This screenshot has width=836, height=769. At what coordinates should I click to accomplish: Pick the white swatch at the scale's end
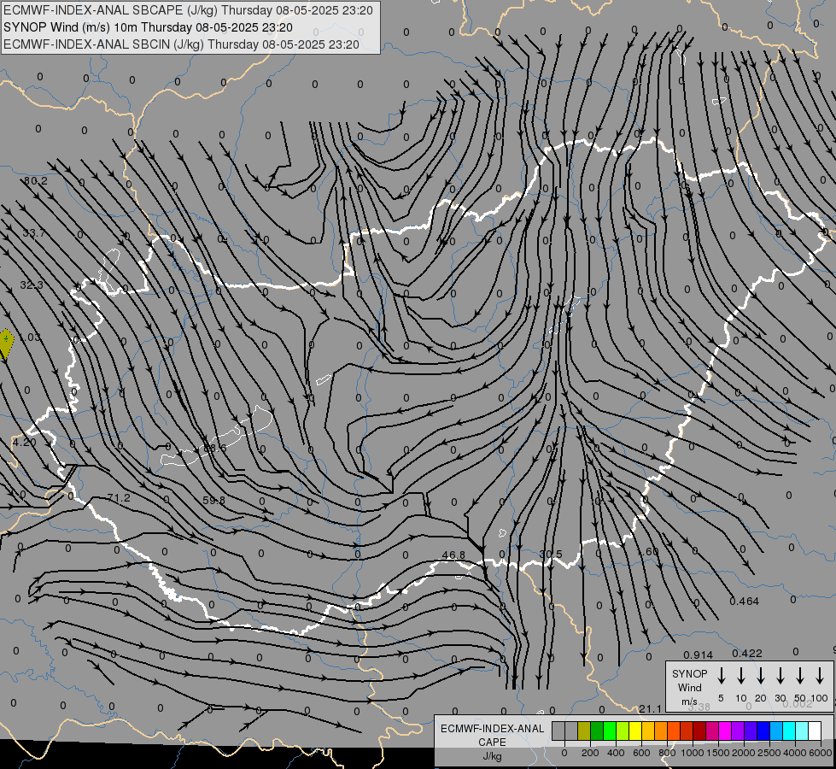click(814, 731)
